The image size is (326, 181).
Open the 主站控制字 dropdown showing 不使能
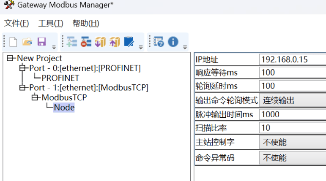point(293,142)
